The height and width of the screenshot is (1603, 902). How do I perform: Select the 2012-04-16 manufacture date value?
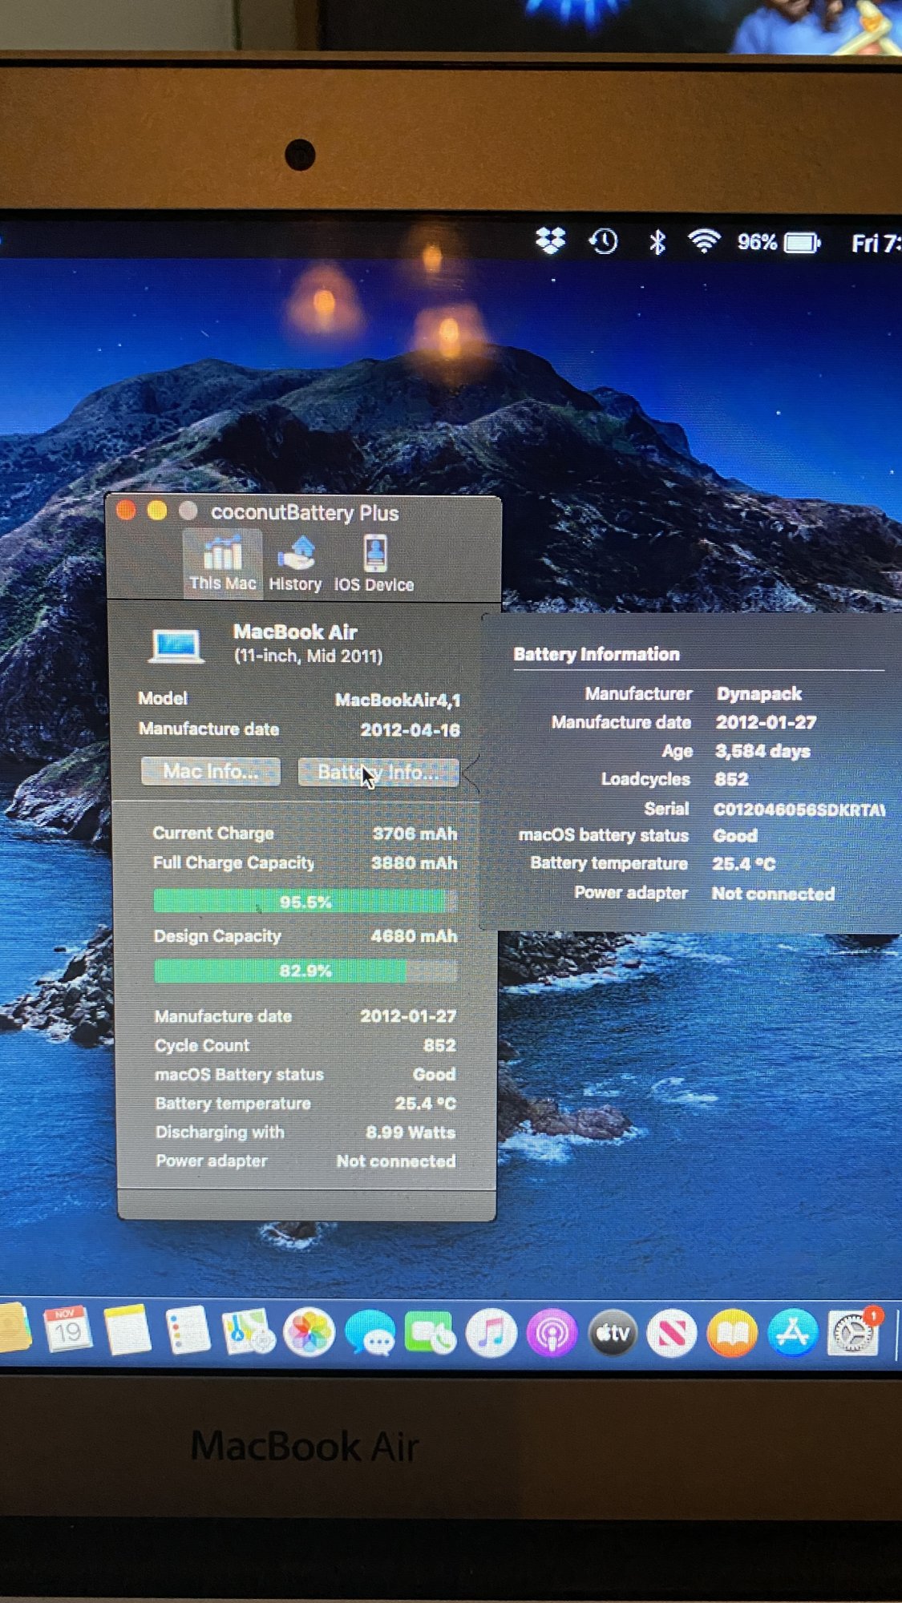point(410,730)
